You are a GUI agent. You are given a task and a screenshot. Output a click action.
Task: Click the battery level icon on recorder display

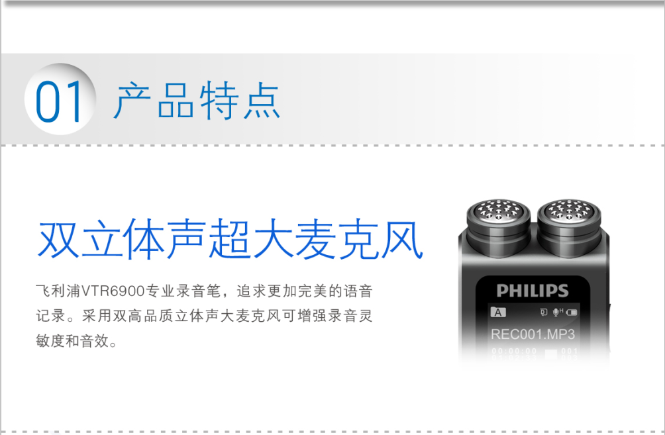571,313
